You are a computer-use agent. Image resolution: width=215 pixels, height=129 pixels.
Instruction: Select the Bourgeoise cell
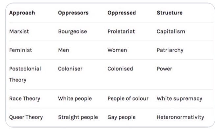[x=72, y=32]
